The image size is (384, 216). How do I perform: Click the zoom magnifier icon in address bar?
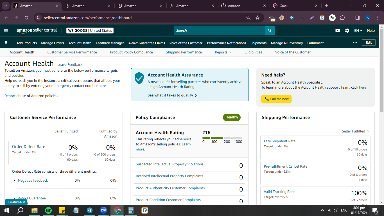(249, 18)
